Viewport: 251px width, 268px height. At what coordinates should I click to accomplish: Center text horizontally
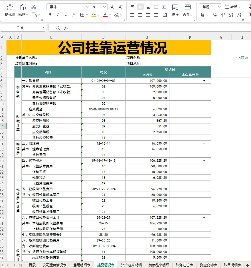click(x=140, y=15)
